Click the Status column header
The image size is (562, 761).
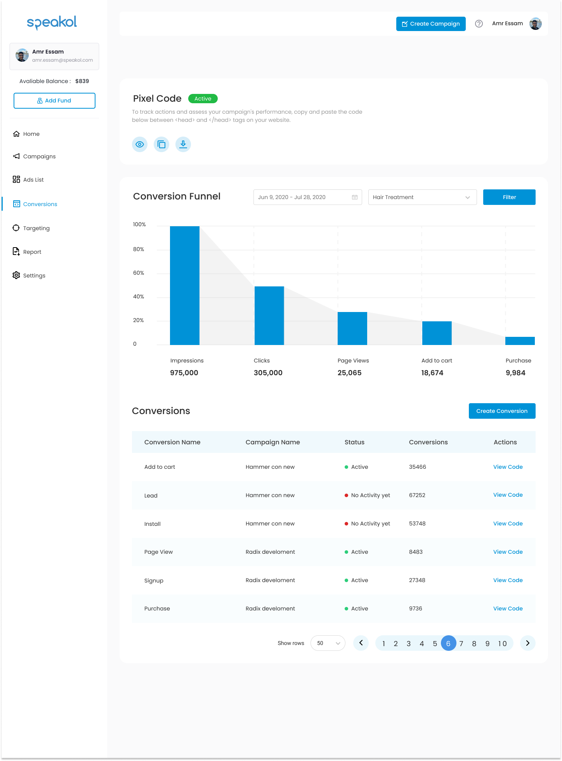(354, 442)
